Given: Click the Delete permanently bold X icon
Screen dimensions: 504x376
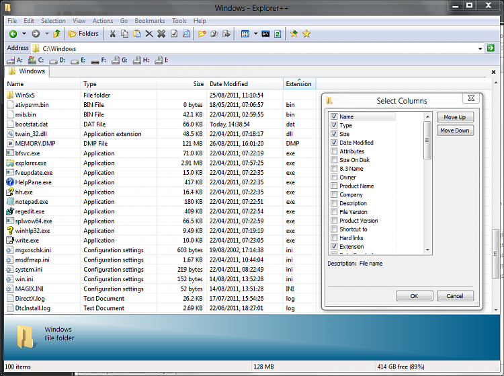Looking at the screenshot, I should pyautogui.click(x=161, y=34).
